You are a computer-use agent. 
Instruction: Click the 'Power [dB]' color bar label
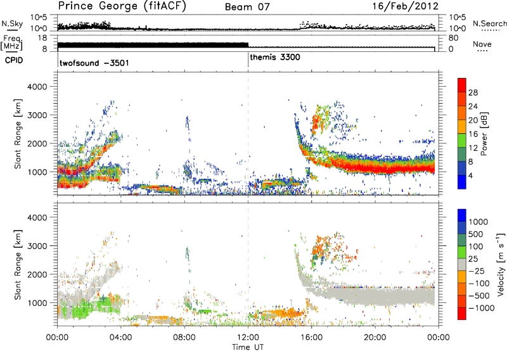click(484, 134)
